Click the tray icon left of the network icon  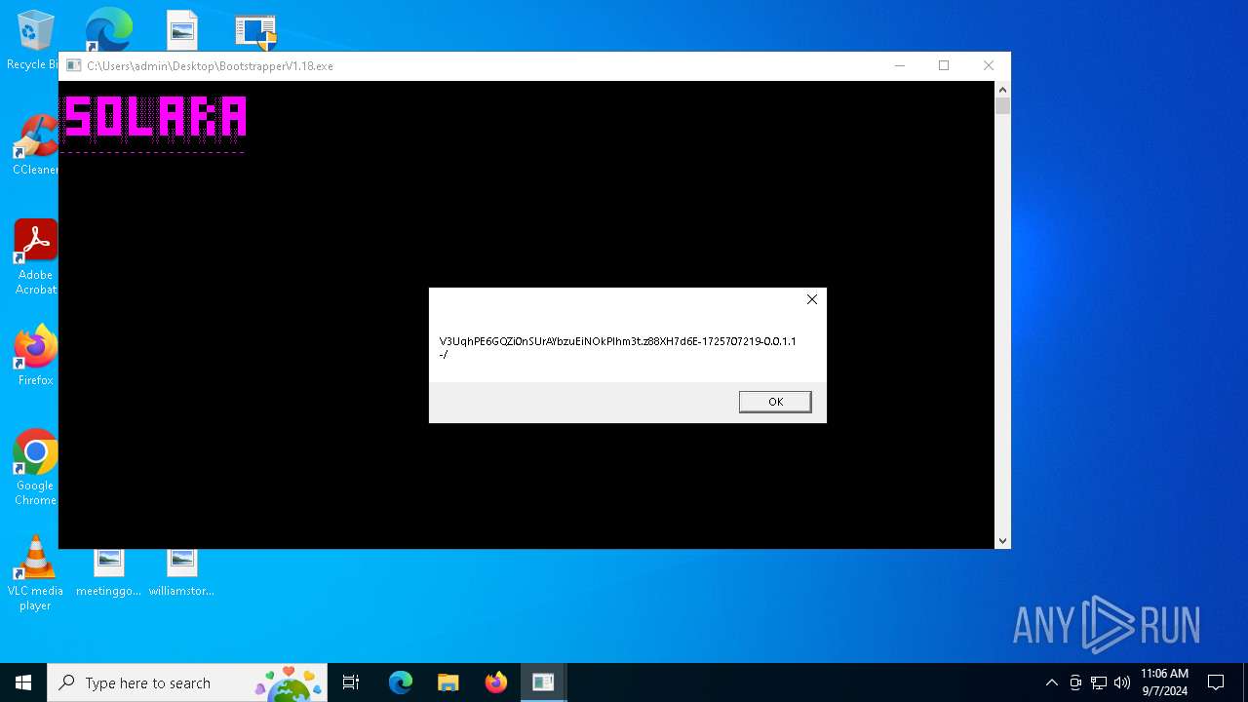(x=1075, y=682)
